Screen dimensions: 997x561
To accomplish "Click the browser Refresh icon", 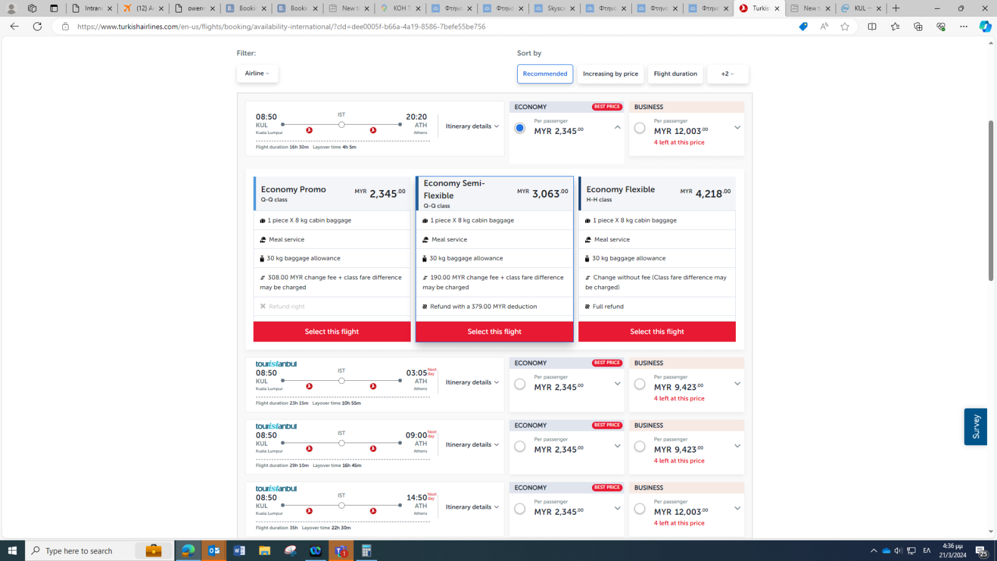I will coord(37,26).
